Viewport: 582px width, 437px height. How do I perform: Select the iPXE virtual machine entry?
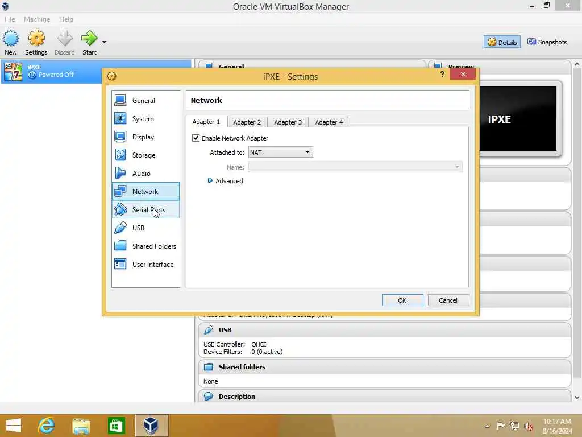pyautogui.click(x=95, y=71)
